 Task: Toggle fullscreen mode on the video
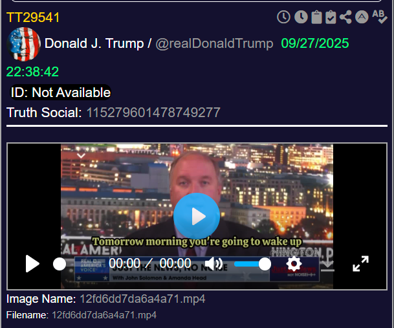361,264
